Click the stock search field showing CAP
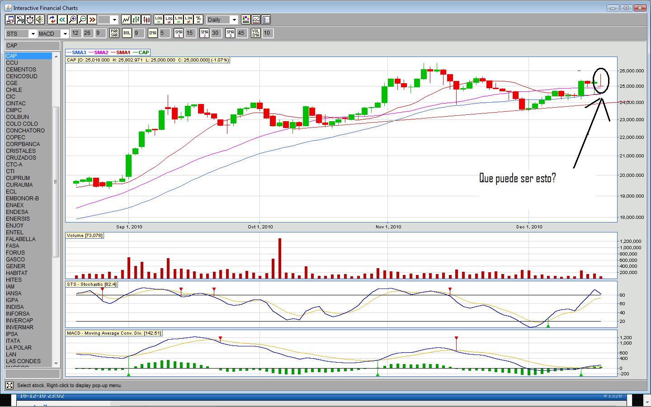651x407 pixels. click(32, 46)
